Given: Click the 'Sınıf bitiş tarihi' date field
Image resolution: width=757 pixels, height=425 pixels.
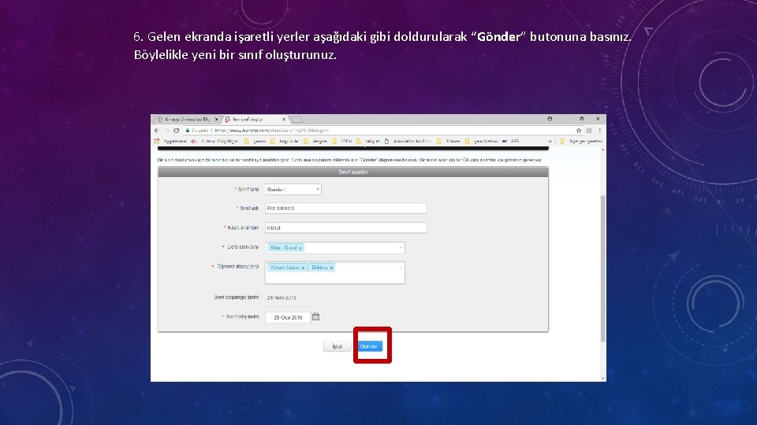Looking at the screenshot, I should 288,317.
